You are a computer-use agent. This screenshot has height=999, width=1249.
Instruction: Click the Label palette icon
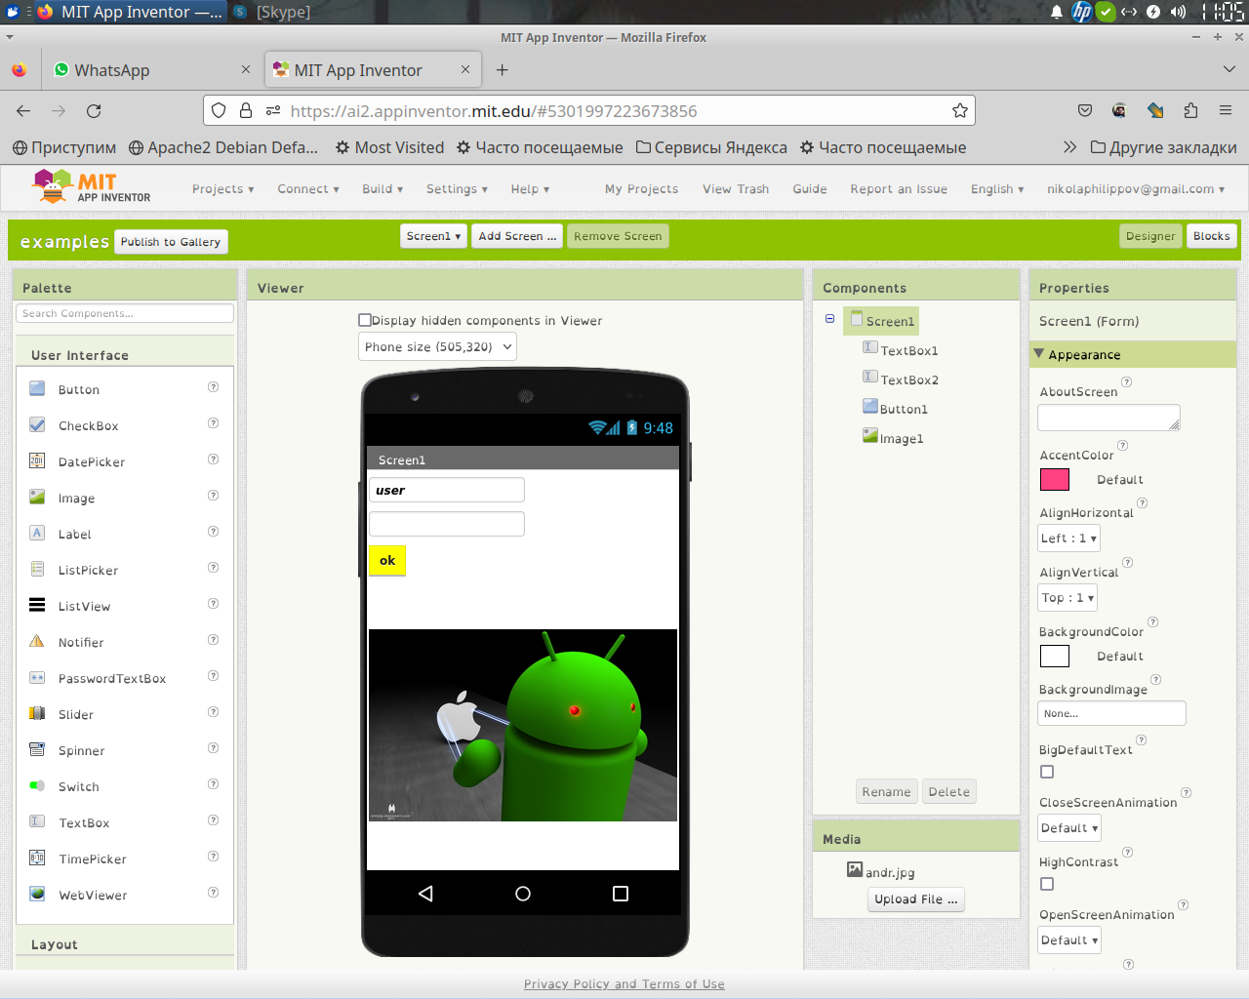(37, 533)
